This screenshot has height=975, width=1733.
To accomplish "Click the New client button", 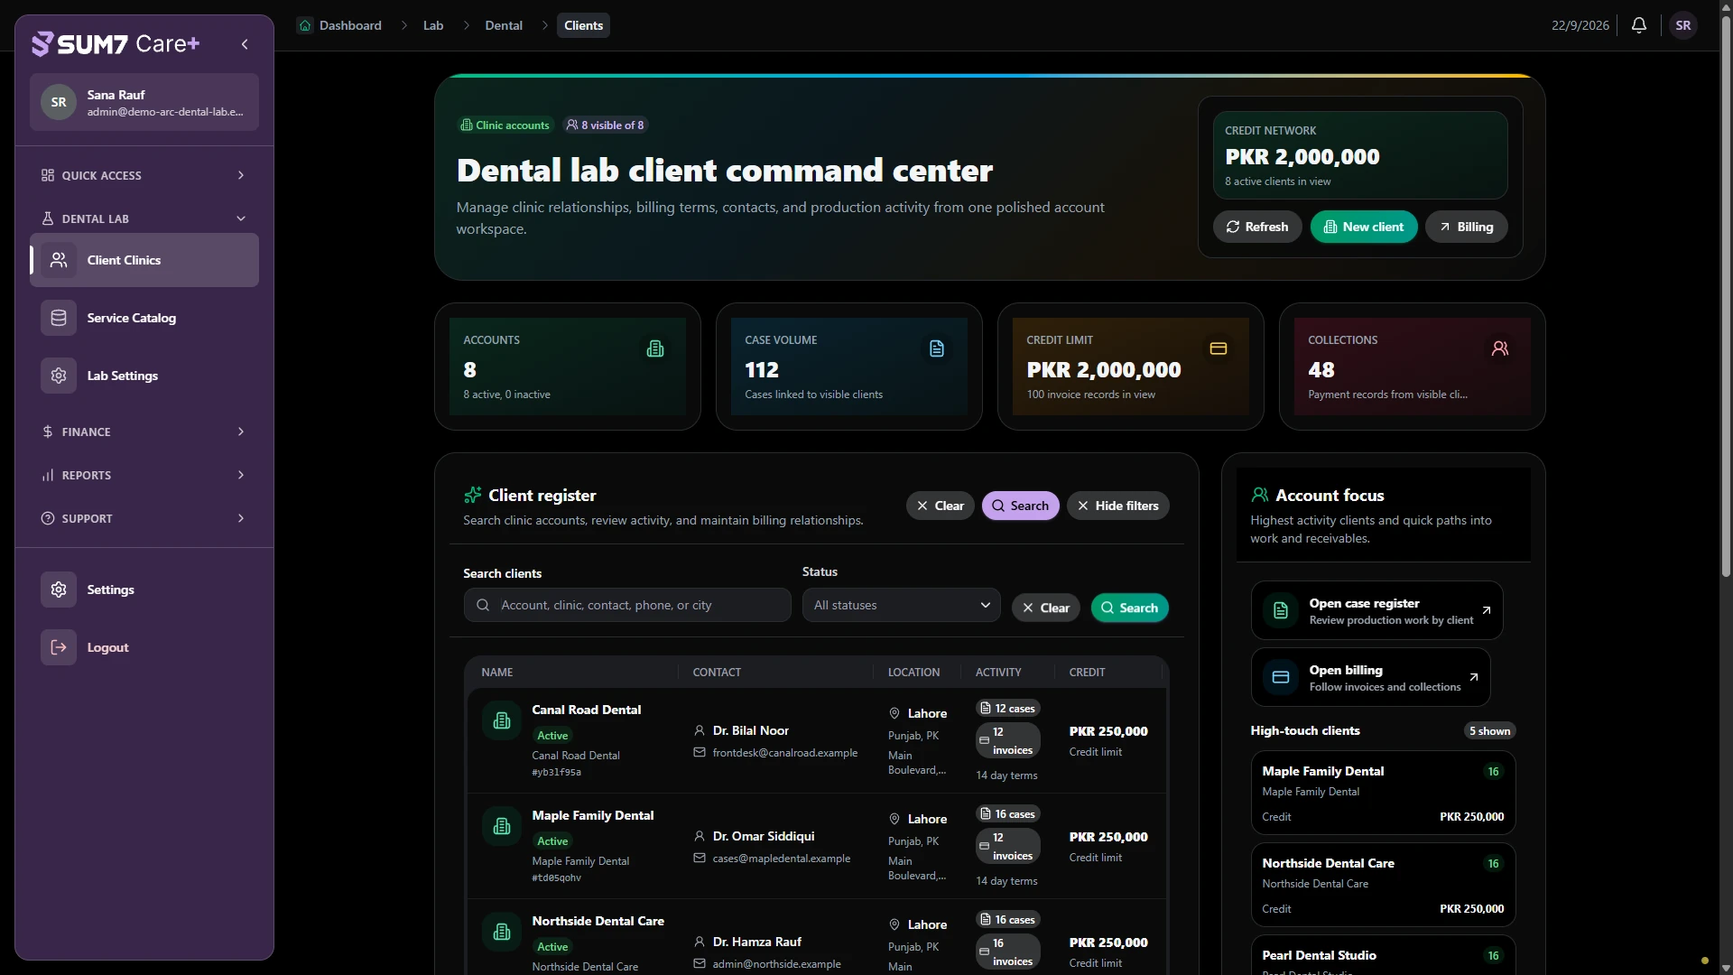I will coord(1364,227).
